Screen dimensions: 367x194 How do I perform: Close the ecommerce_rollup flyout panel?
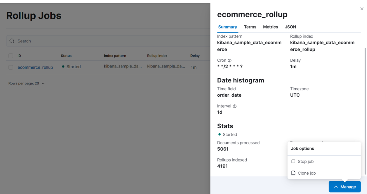[x=362, y=8]
